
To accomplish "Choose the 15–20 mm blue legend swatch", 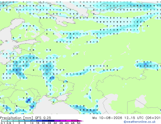I will point(39,121).
